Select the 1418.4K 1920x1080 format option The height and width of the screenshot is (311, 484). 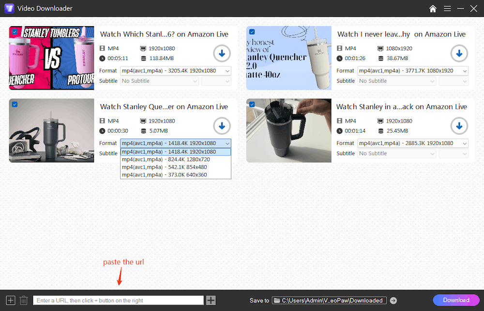pos(175,152)
